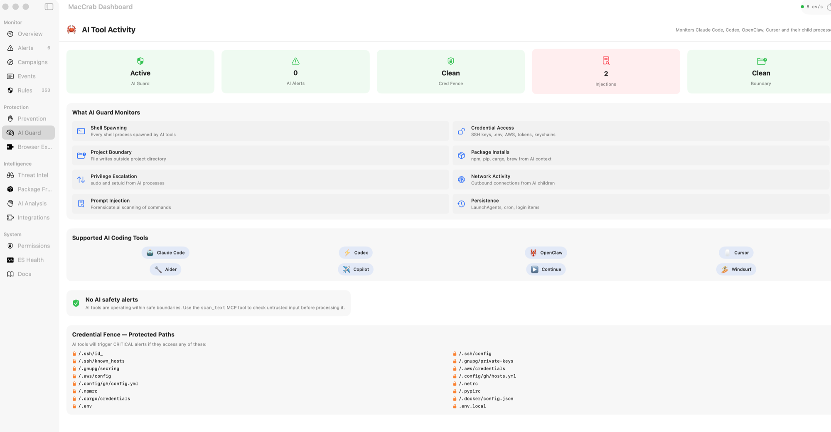The width and height of the screenshot is (831, 432).
Task: Select the Windsurf tool chip
Action: (736, 269)
